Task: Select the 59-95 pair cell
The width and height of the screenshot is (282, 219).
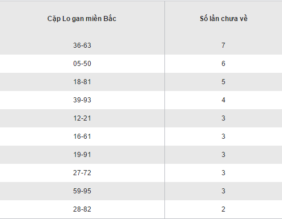Action: tap(82, 191)
